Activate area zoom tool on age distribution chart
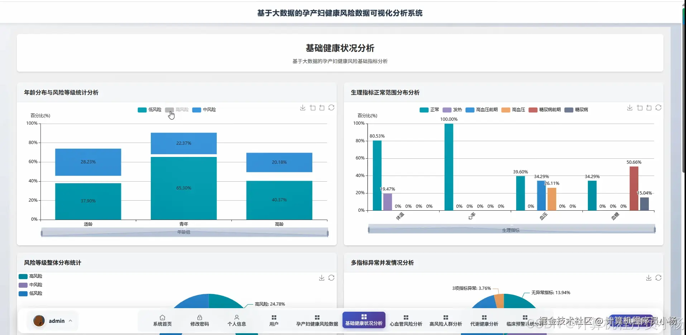The width and height of the screenshot is (686, 335). click(313, 108)
